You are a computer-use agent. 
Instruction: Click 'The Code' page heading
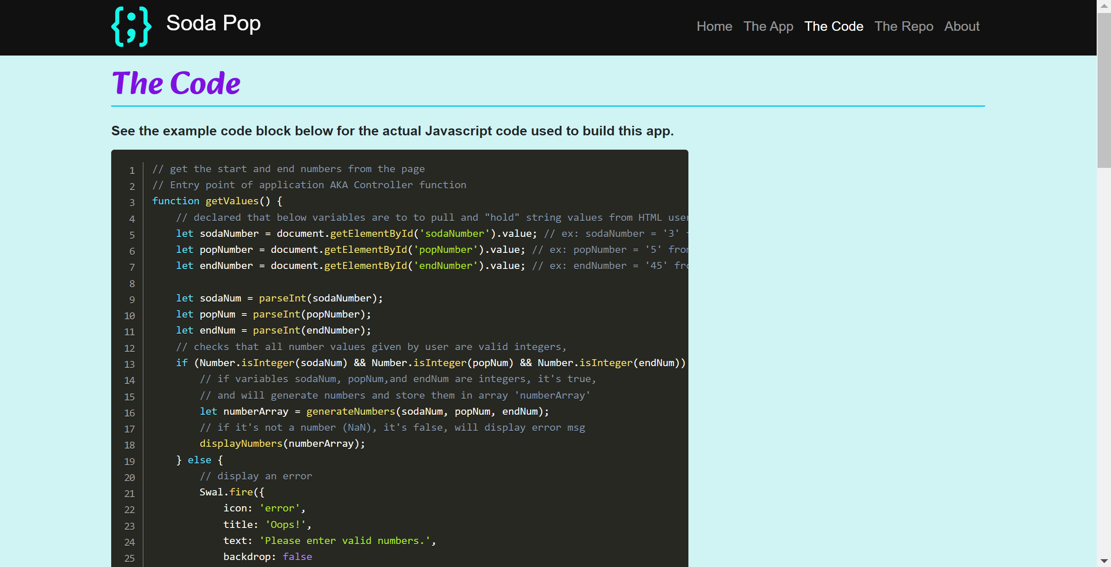[x=176, y=83]
